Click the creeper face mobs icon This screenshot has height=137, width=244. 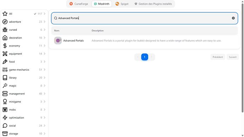(x=5, y=110)
